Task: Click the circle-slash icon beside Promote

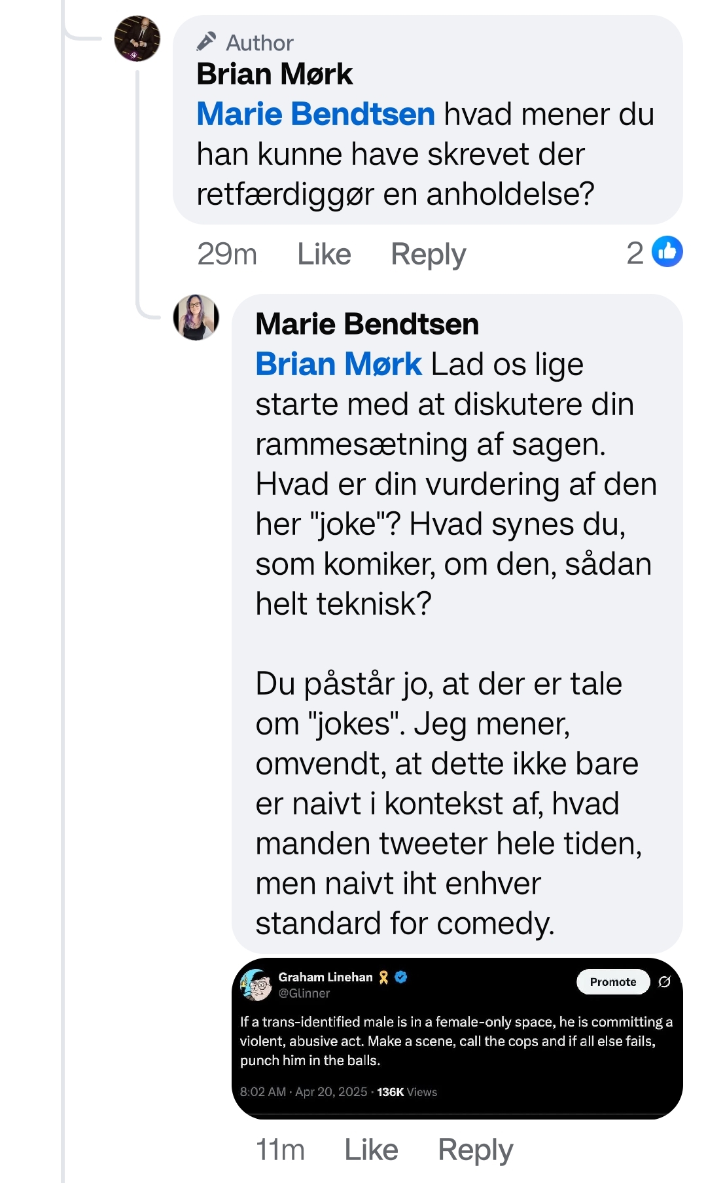Action: (x=664, y=981)
